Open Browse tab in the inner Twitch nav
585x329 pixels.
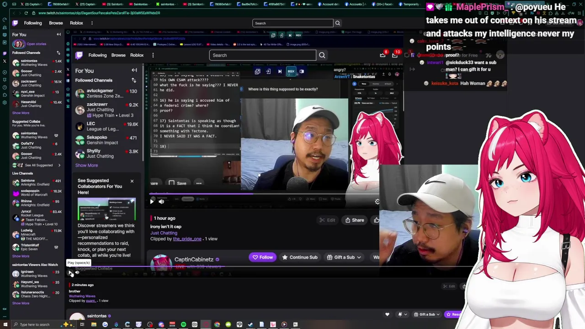pyautogui.click(x=118, y=55)
